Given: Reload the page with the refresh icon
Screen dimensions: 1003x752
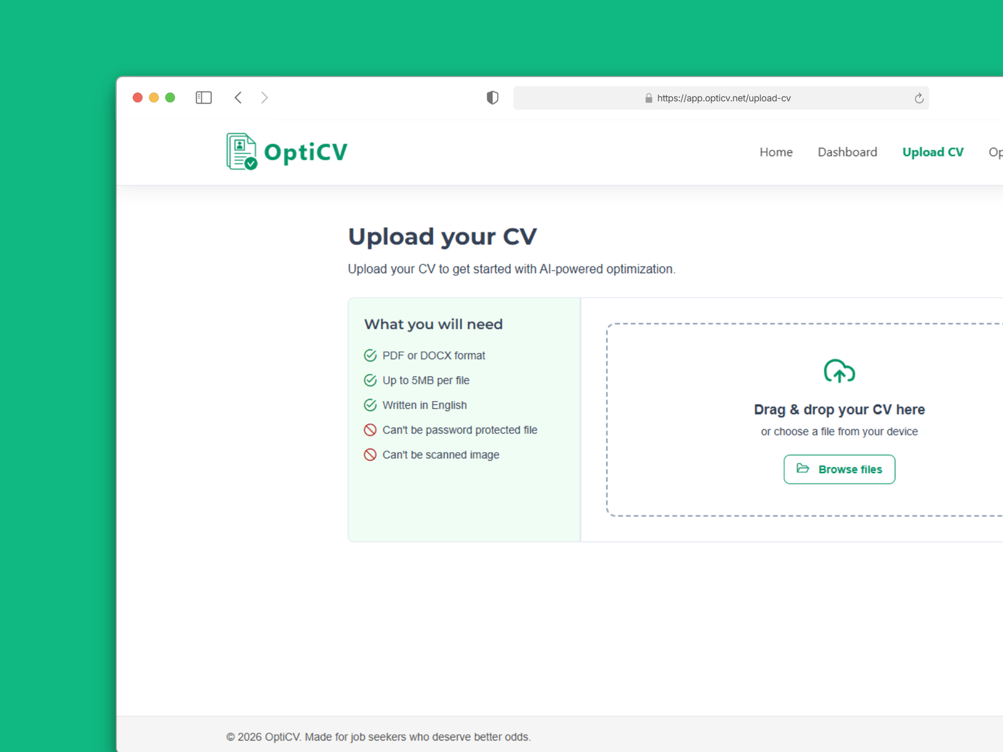Looking at the screenshot, I should pyautogui.click(x=919, y=98).
